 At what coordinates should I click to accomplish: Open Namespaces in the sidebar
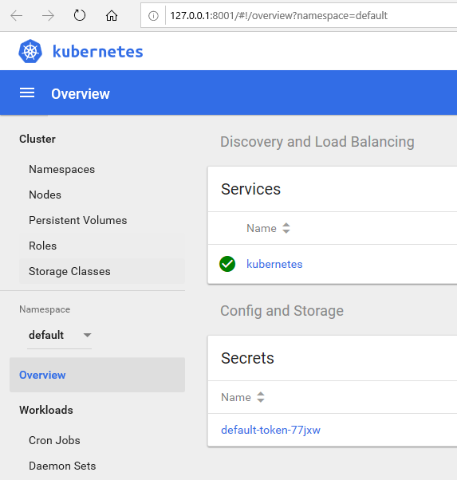tap(61, 169)
